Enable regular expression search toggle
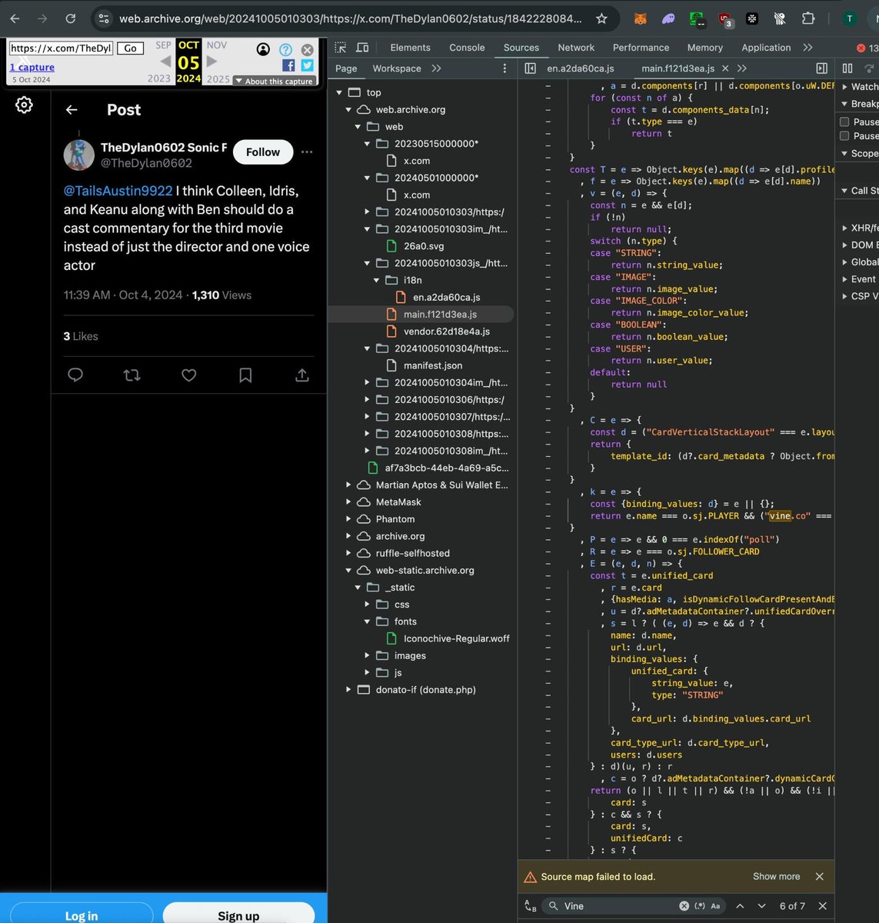The width and height of the screenshot is (879, 923). [x=700, y=906]
